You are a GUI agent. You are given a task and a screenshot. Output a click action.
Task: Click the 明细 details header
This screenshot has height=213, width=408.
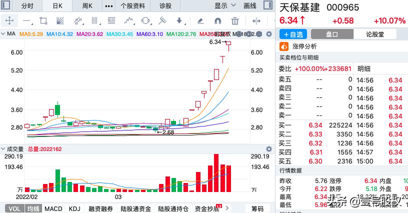click(364, 68)
